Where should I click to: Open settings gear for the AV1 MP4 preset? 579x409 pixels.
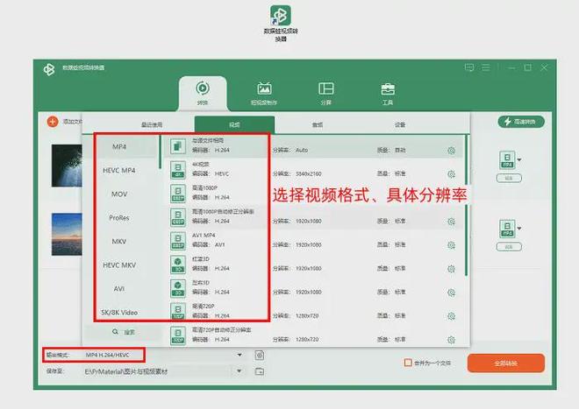click(x=451, y=245)
